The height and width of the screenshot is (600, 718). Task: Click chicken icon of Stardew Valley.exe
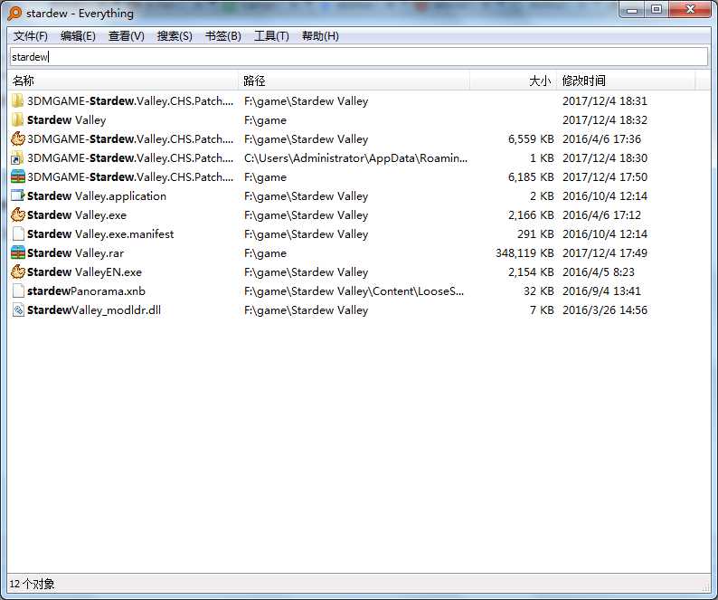tap(17, 215)
